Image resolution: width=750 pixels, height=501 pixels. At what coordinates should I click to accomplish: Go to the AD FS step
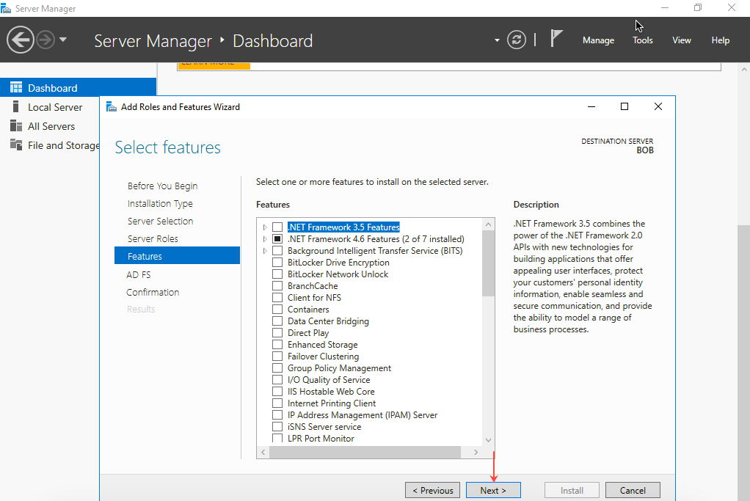point(138,275)
